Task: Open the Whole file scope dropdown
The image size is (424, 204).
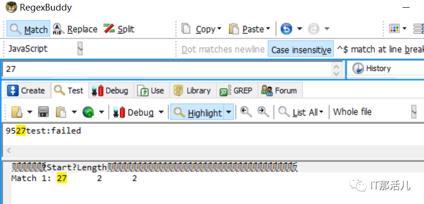Action: pos(414,112)
